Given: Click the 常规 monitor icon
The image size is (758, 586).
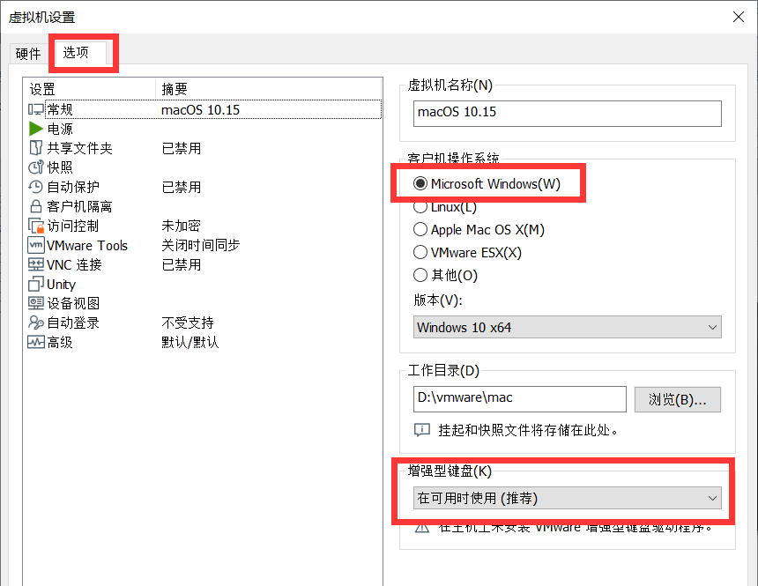Looking at the screenshot, I should click(x=36, y=109).
